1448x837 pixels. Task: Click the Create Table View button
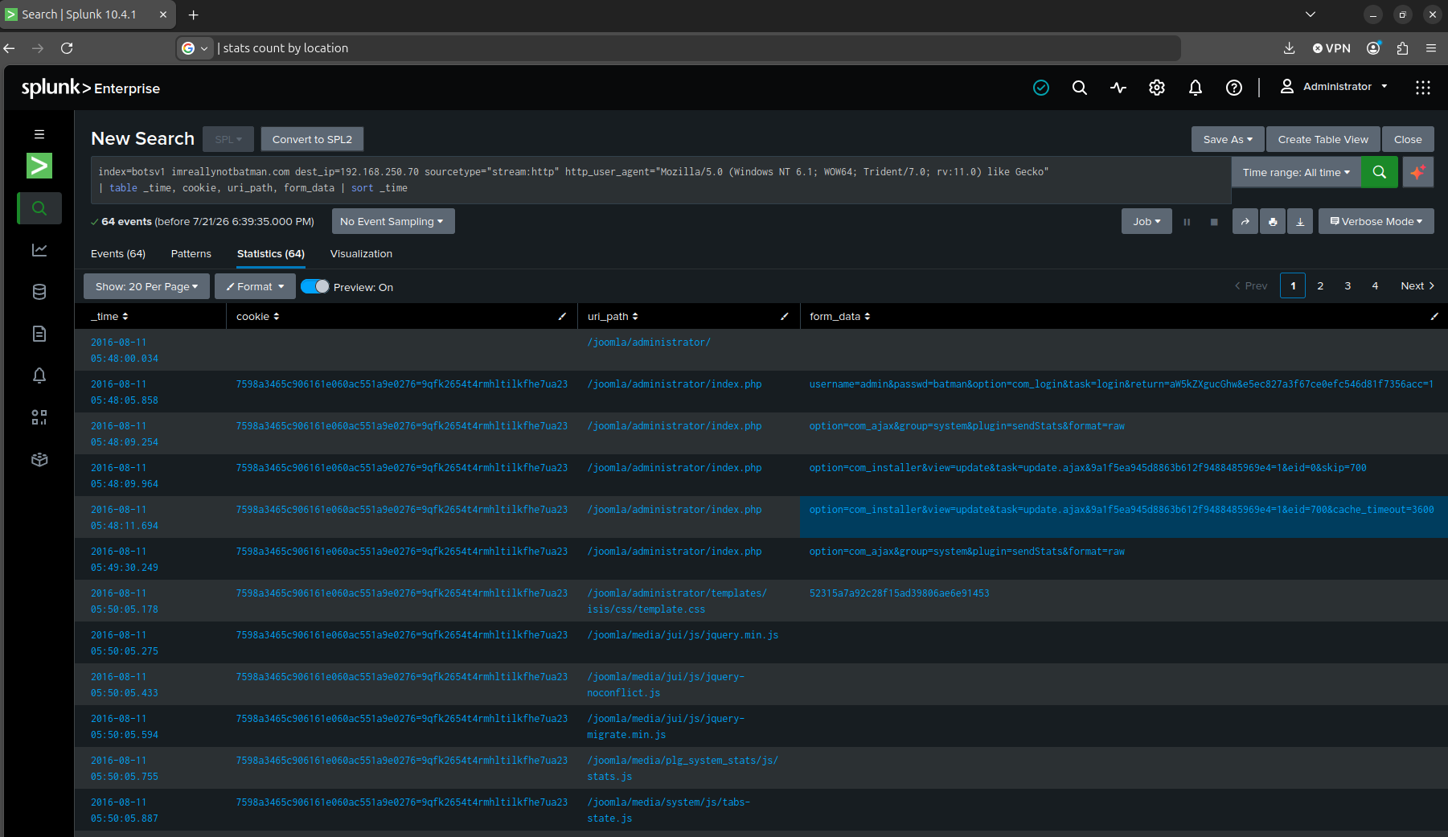tap(1323, 139)
